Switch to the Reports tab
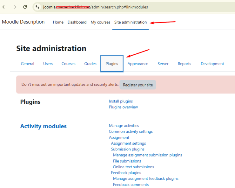235x188 pixels. point(185,64)
